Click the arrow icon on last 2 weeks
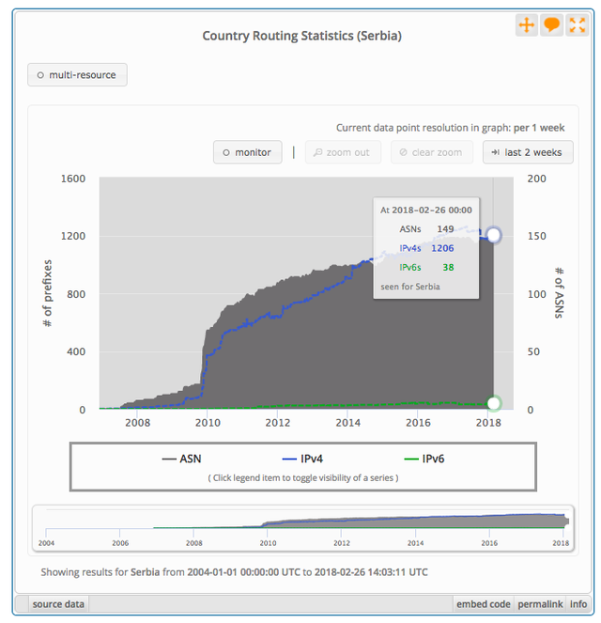 coord(495,152)
